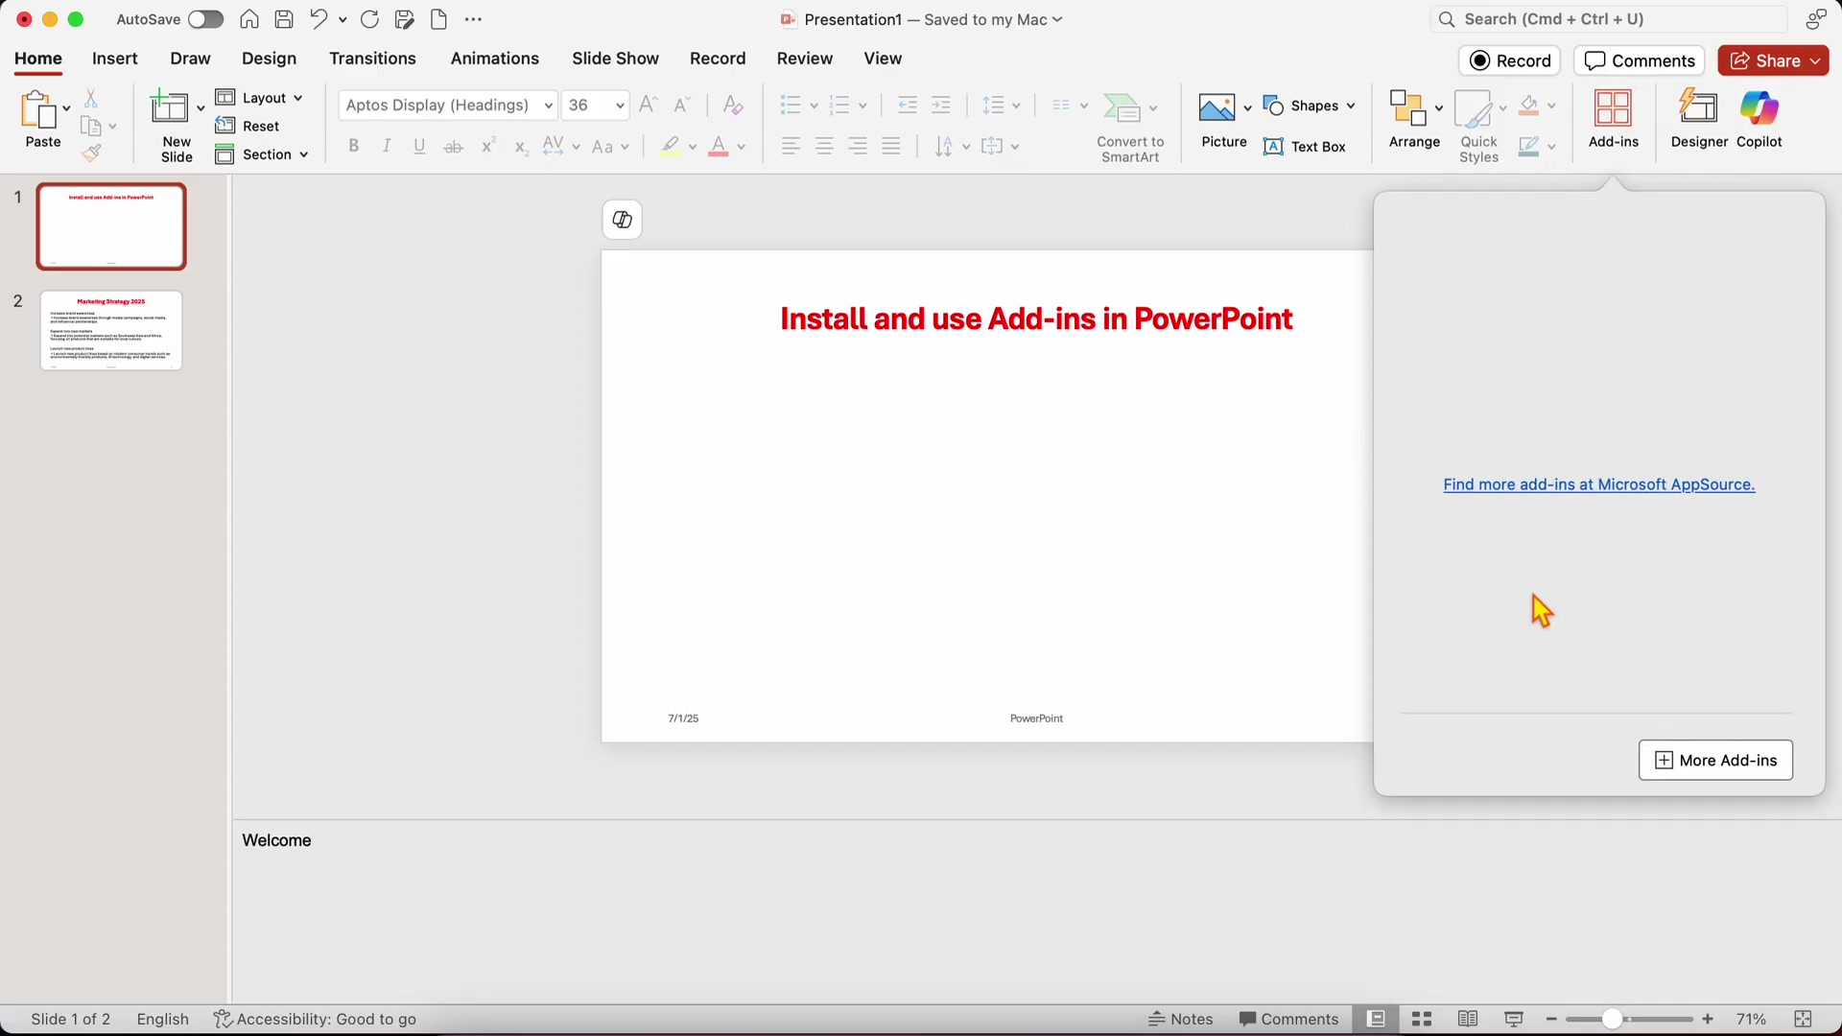This screenshot has width=1842, height=1036.
Task: Open the Slide Show tab
Action: click(615, 59)
